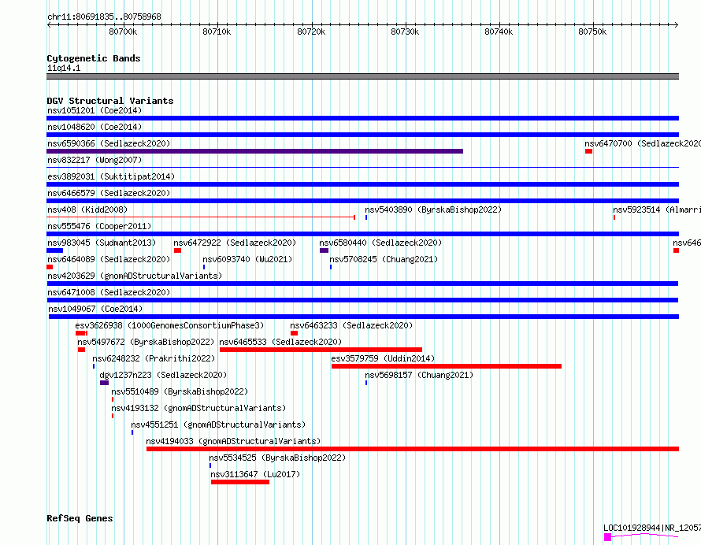The width and height of the screenshot is (701, 545).
Task: Click the 80720k ruler tick label
Action: tap(311, 32)
